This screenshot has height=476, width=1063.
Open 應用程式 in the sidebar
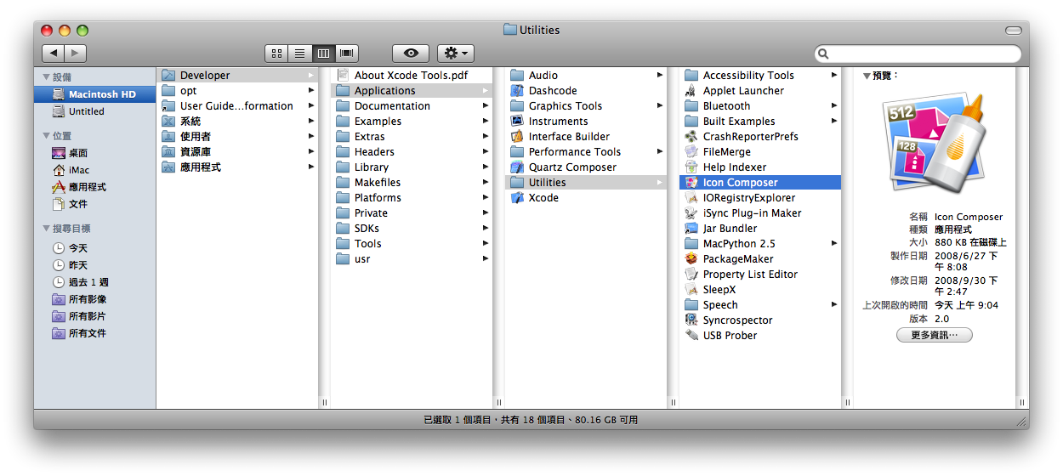point(94,187)
